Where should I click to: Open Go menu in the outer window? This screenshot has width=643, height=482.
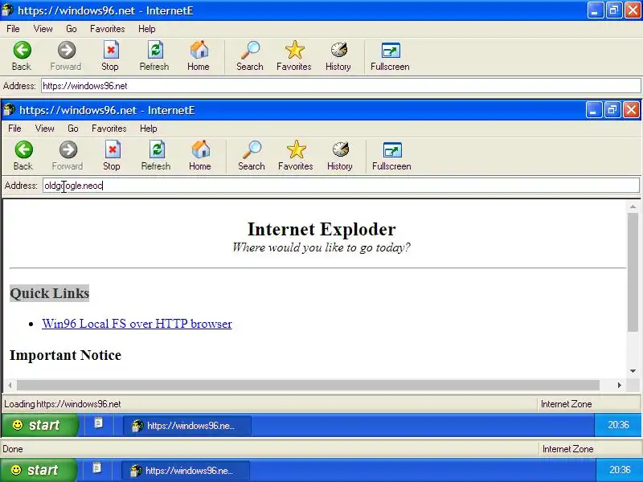click(x=72, y=29)
